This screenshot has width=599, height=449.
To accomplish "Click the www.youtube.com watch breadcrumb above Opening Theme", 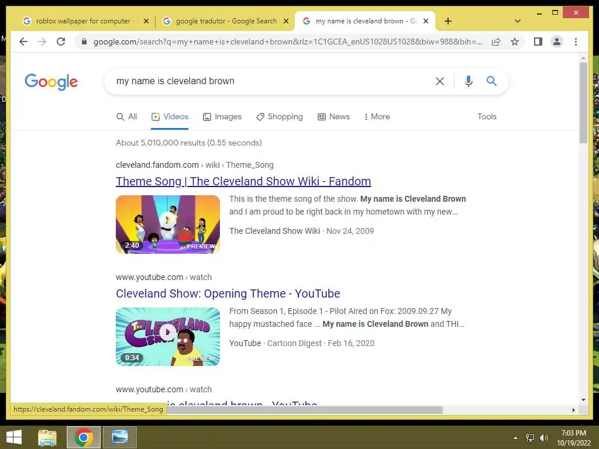I will [x=164, y=277].
